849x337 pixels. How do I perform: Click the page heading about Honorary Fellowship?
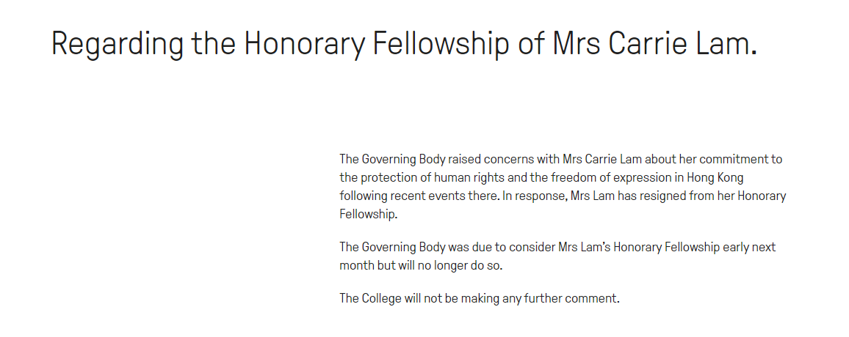pos(404,44)
